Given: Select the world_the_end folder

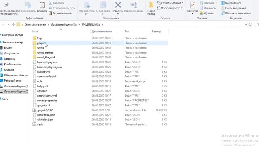Looking at the screenshot, I should click(x=46, y=58).
